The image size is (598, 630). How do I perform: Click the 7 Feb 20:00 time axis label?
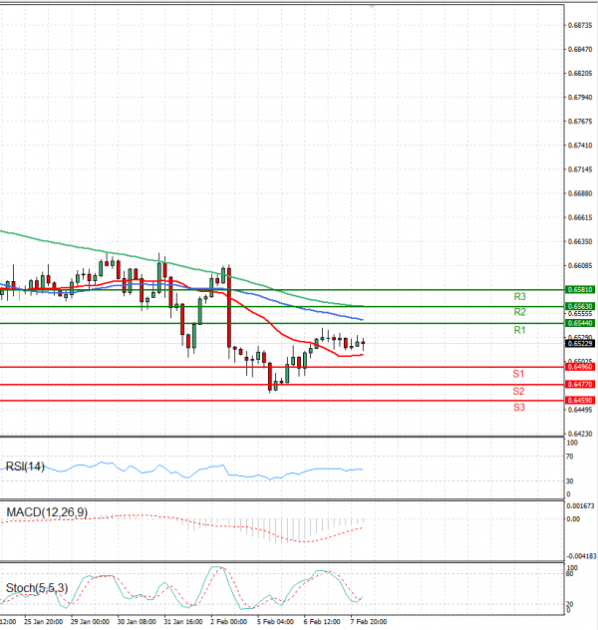pyautogui.click(x=369, y=622)
